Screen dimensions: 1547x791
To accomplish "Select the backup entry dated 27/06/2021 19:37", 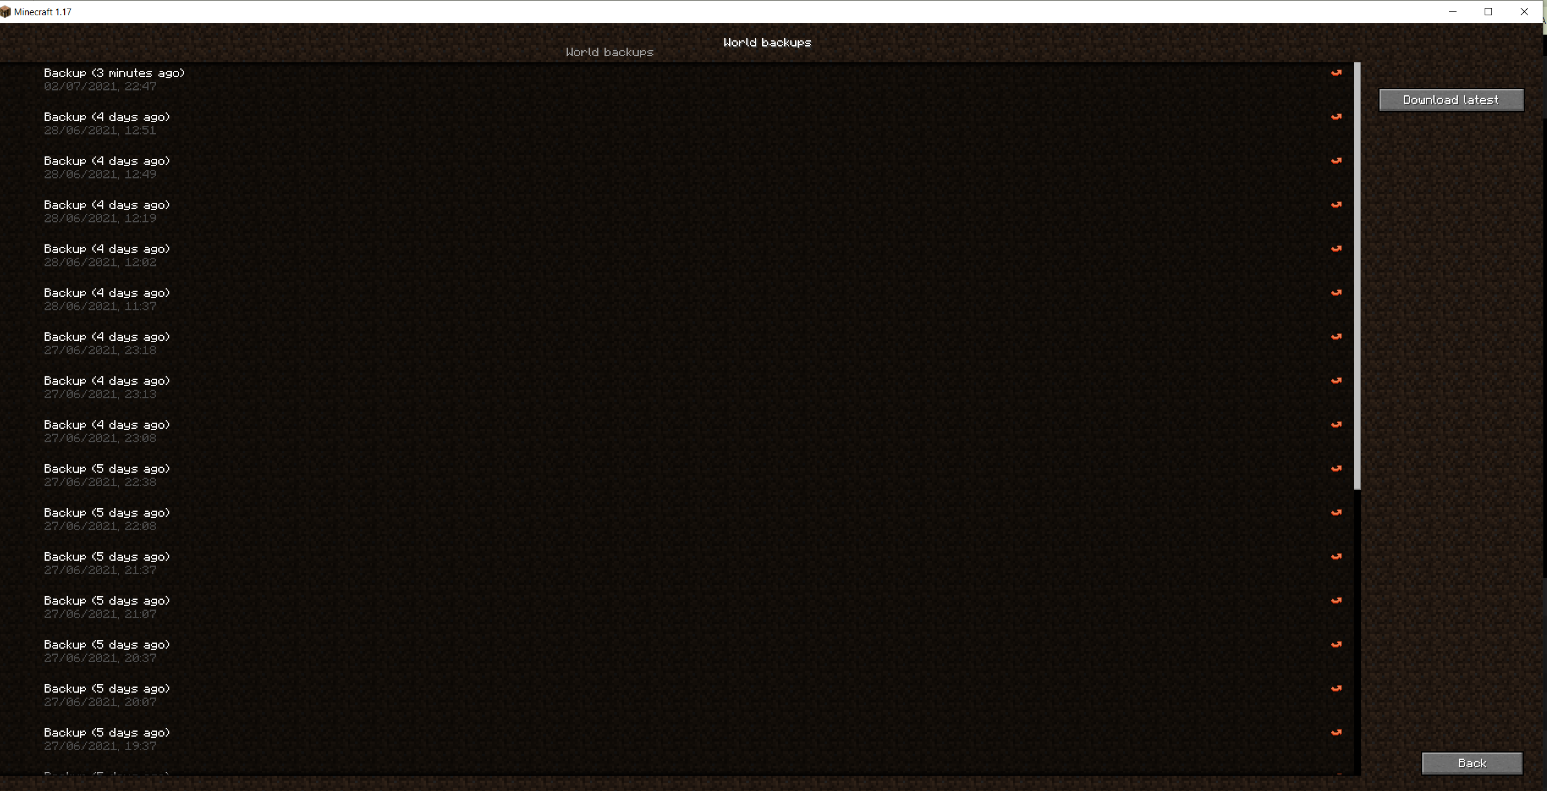I will point(107,738).
